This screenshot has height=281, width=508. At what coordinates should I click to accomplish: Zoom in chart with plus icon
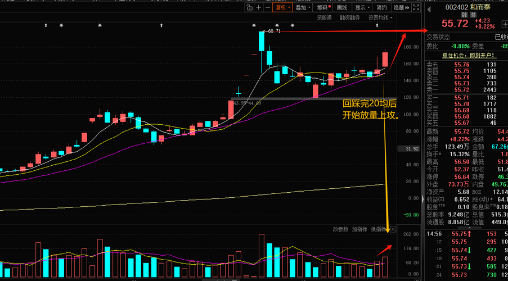point(259,8)
